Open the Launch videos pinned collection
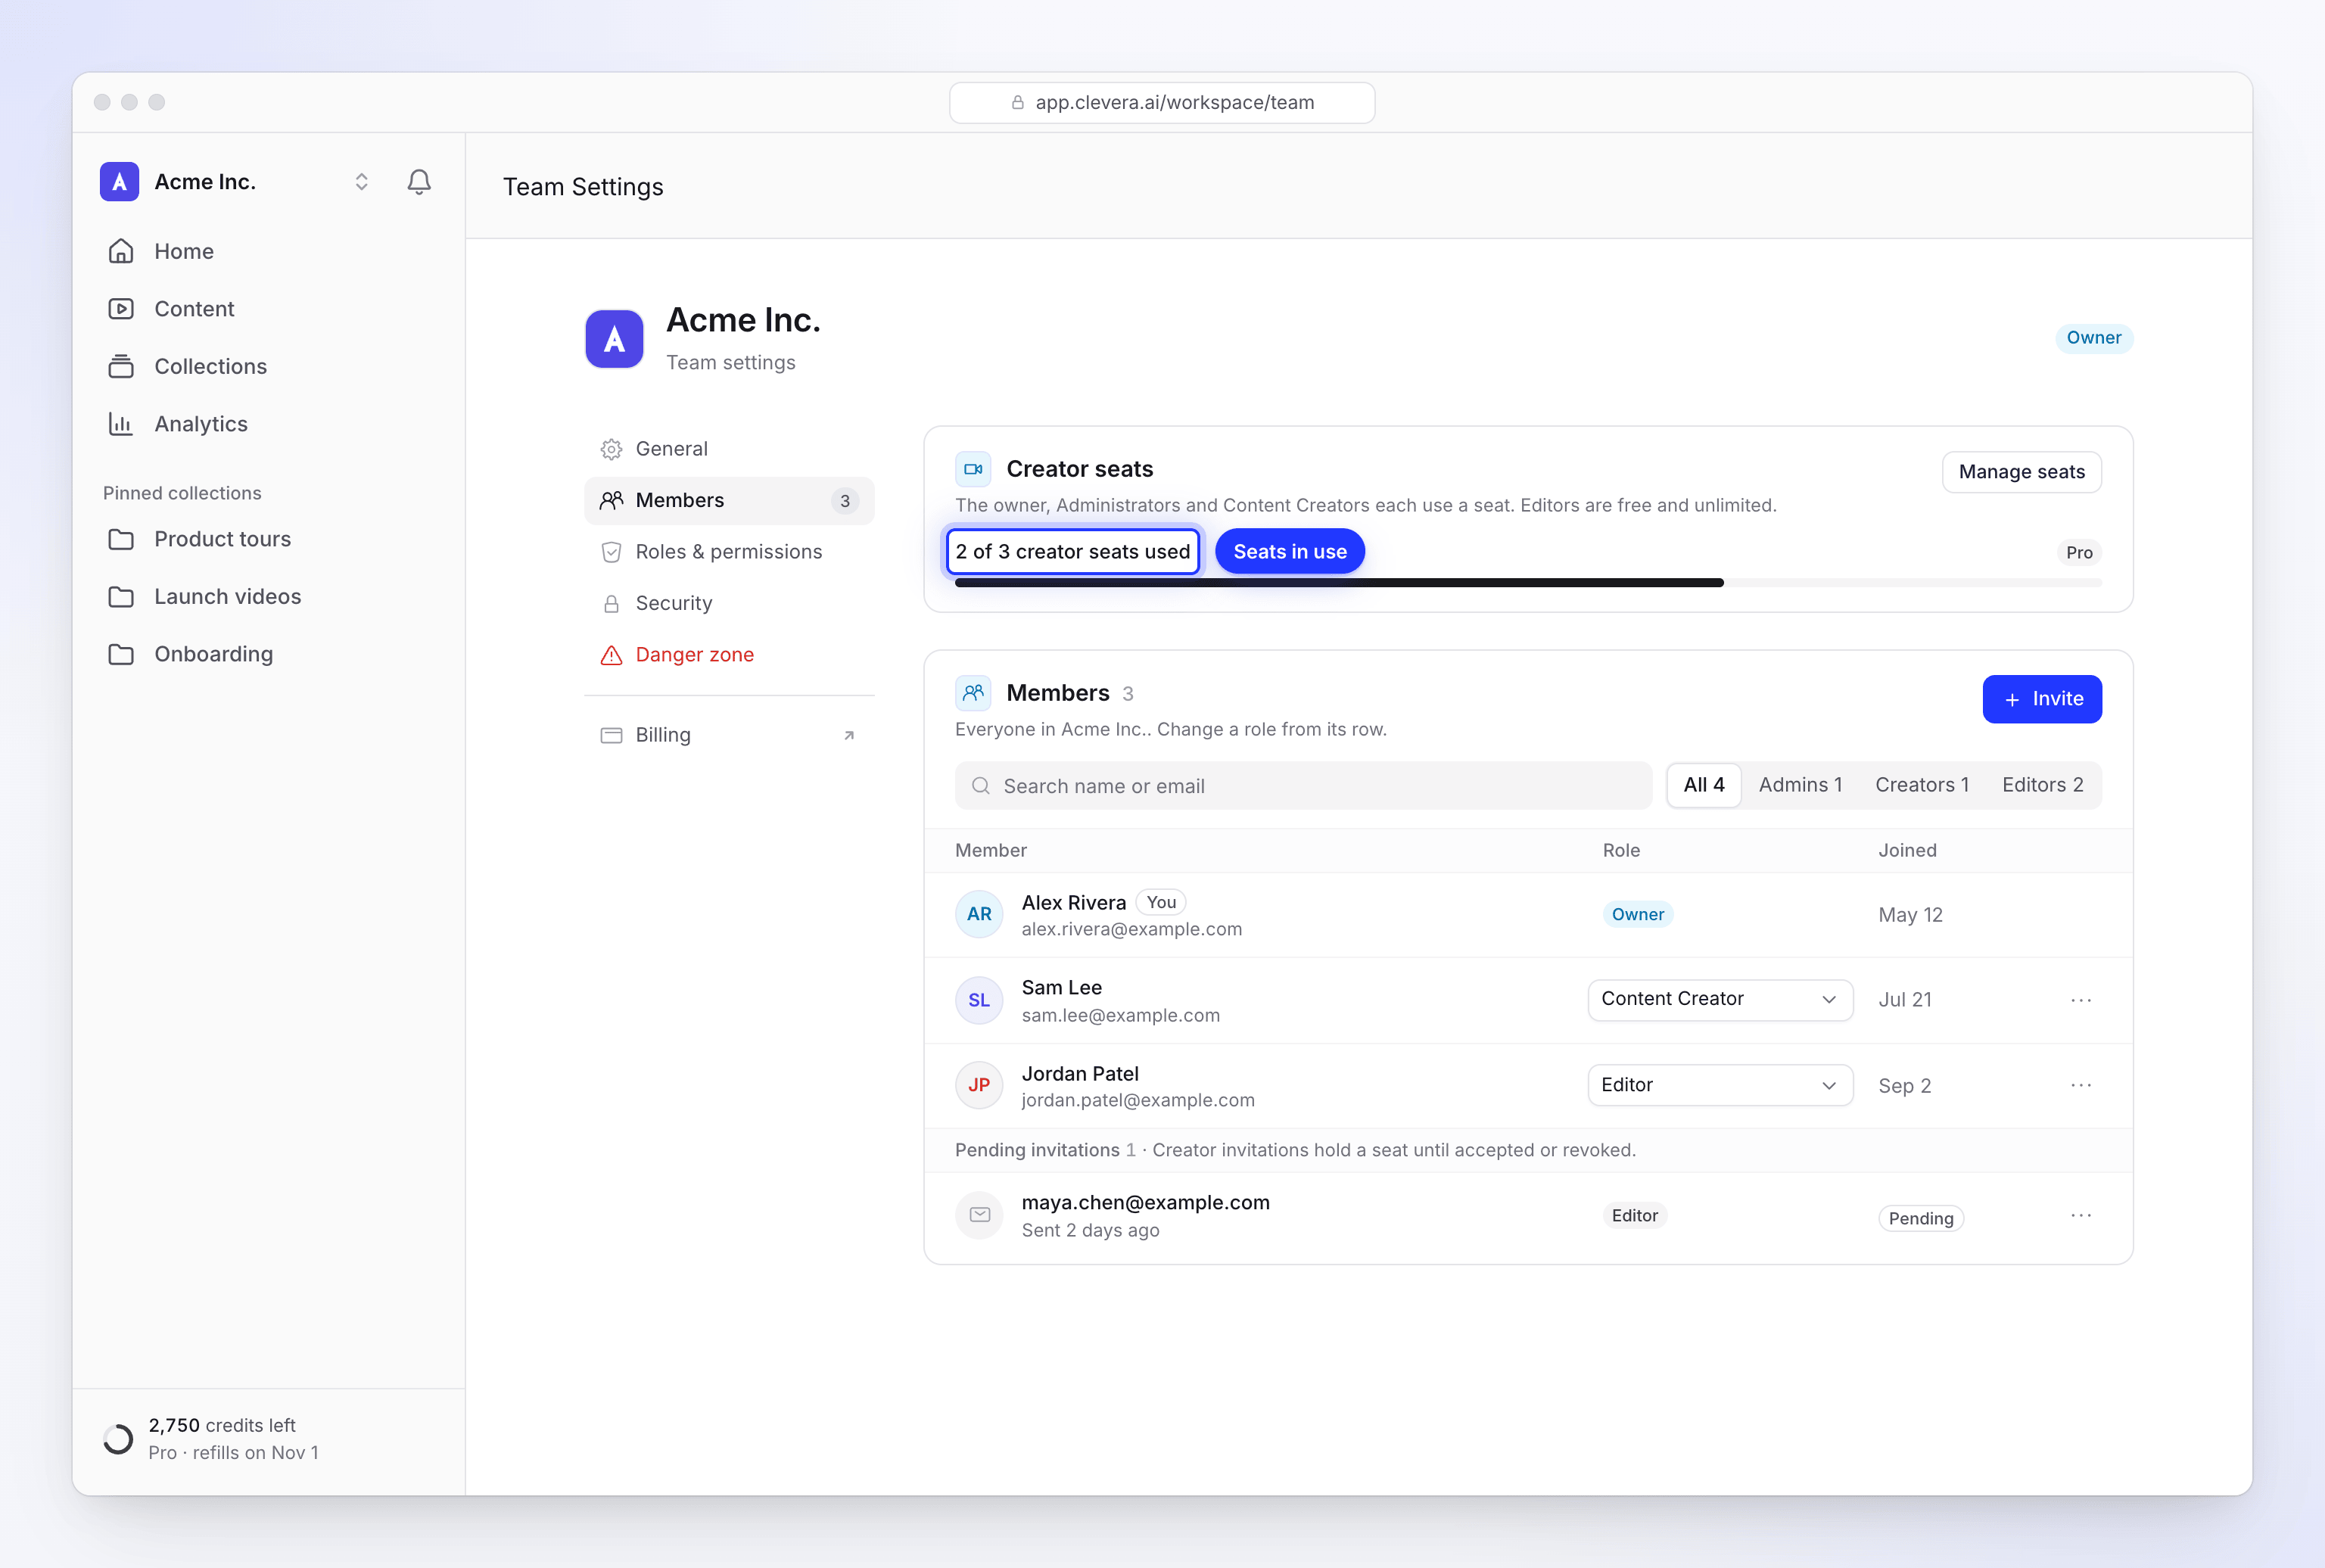 268,596
